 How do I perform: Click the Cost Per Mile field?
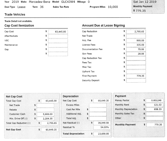[x=98, y=110]
